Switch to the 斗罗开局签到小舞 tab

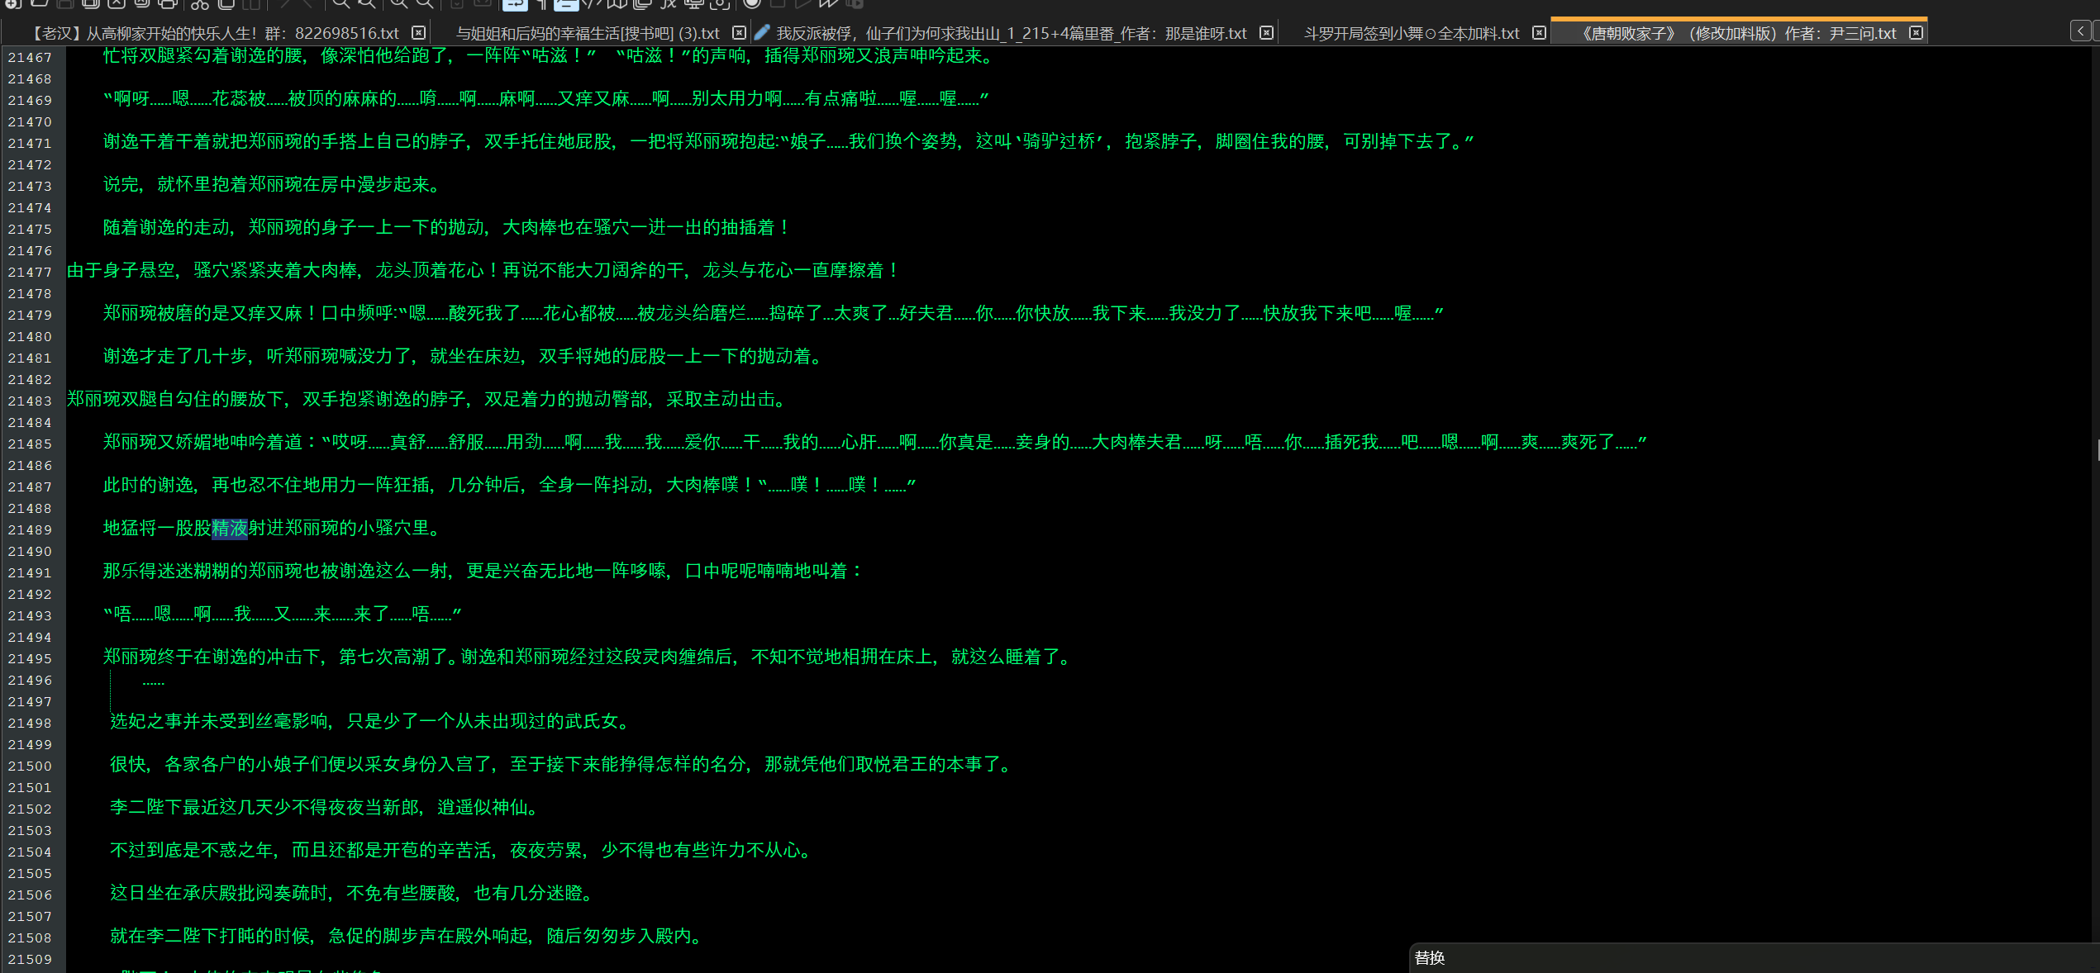(1411, 33)
